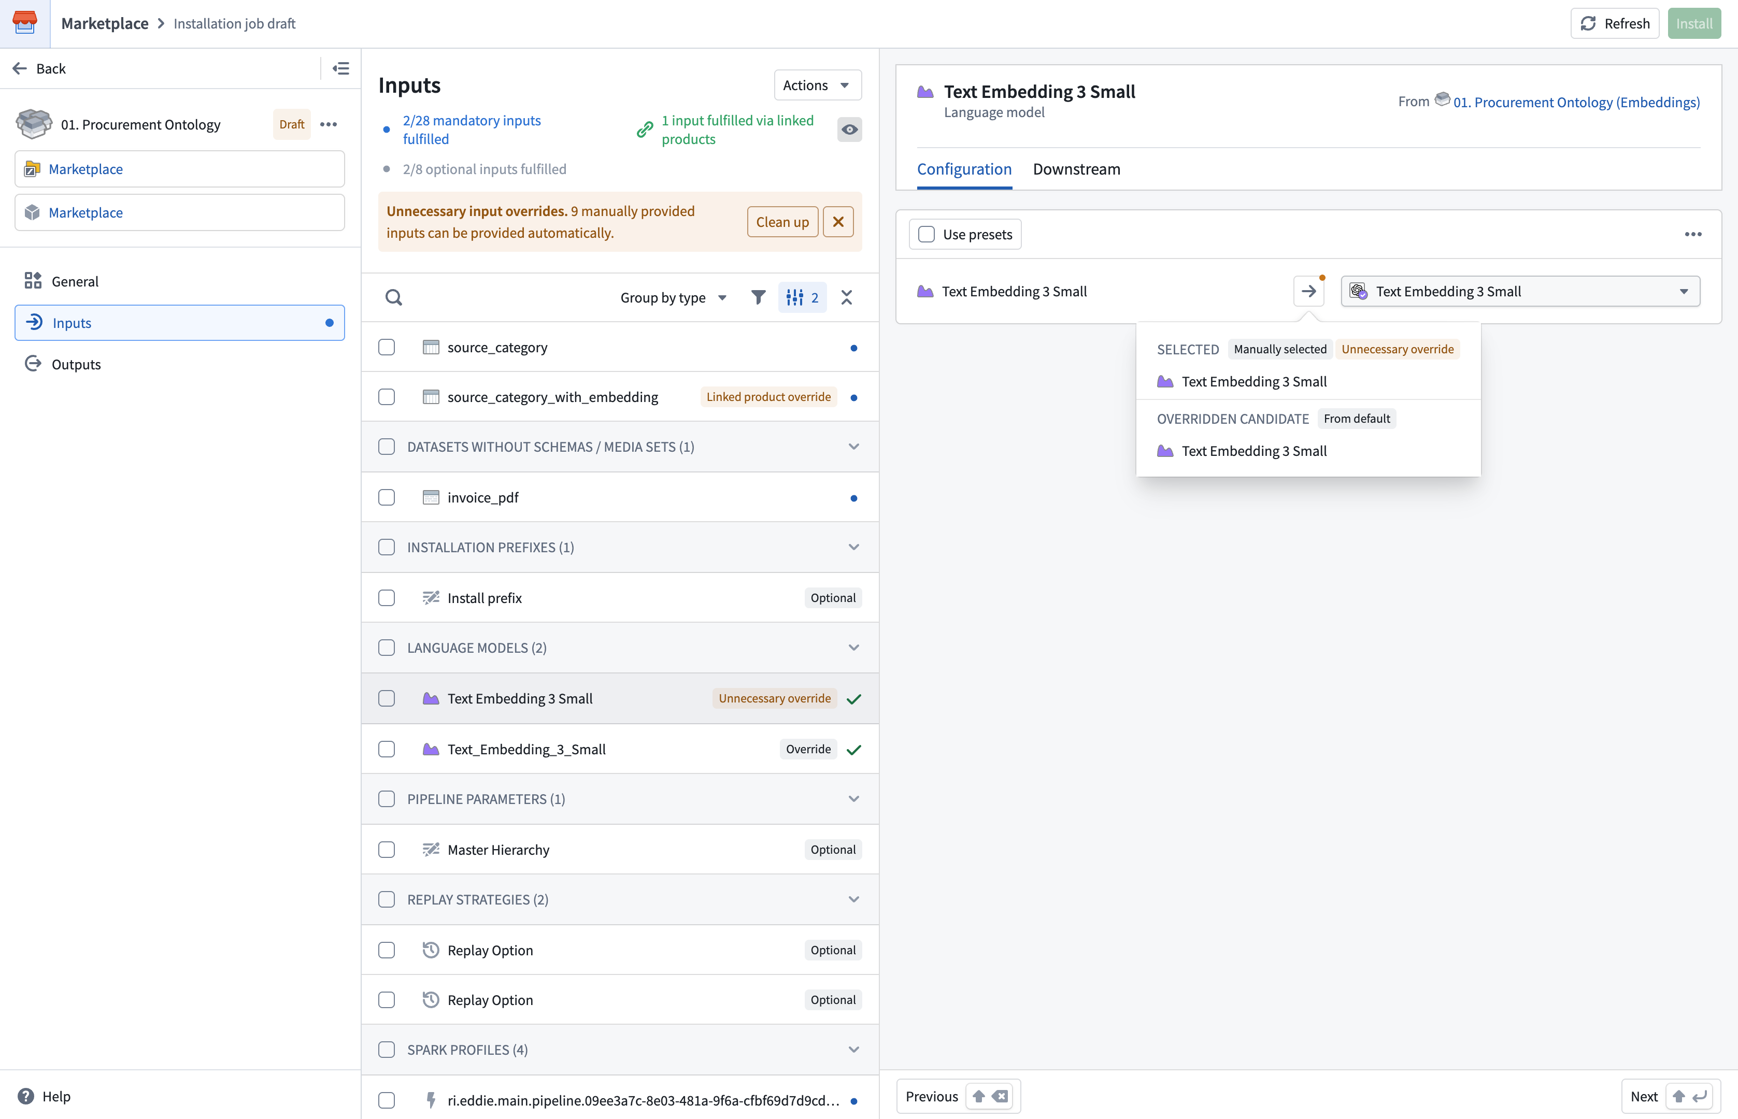Open the filter funnel icon

click(758, 297)
